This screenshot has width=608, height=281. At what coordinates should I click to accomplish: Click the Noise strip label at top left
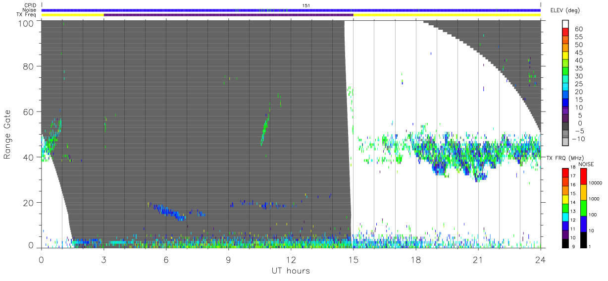(x=30, y=10)
